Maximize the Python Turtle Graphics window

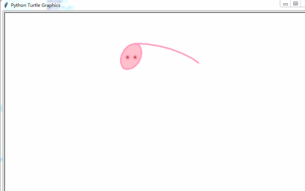tap(296, 3)
